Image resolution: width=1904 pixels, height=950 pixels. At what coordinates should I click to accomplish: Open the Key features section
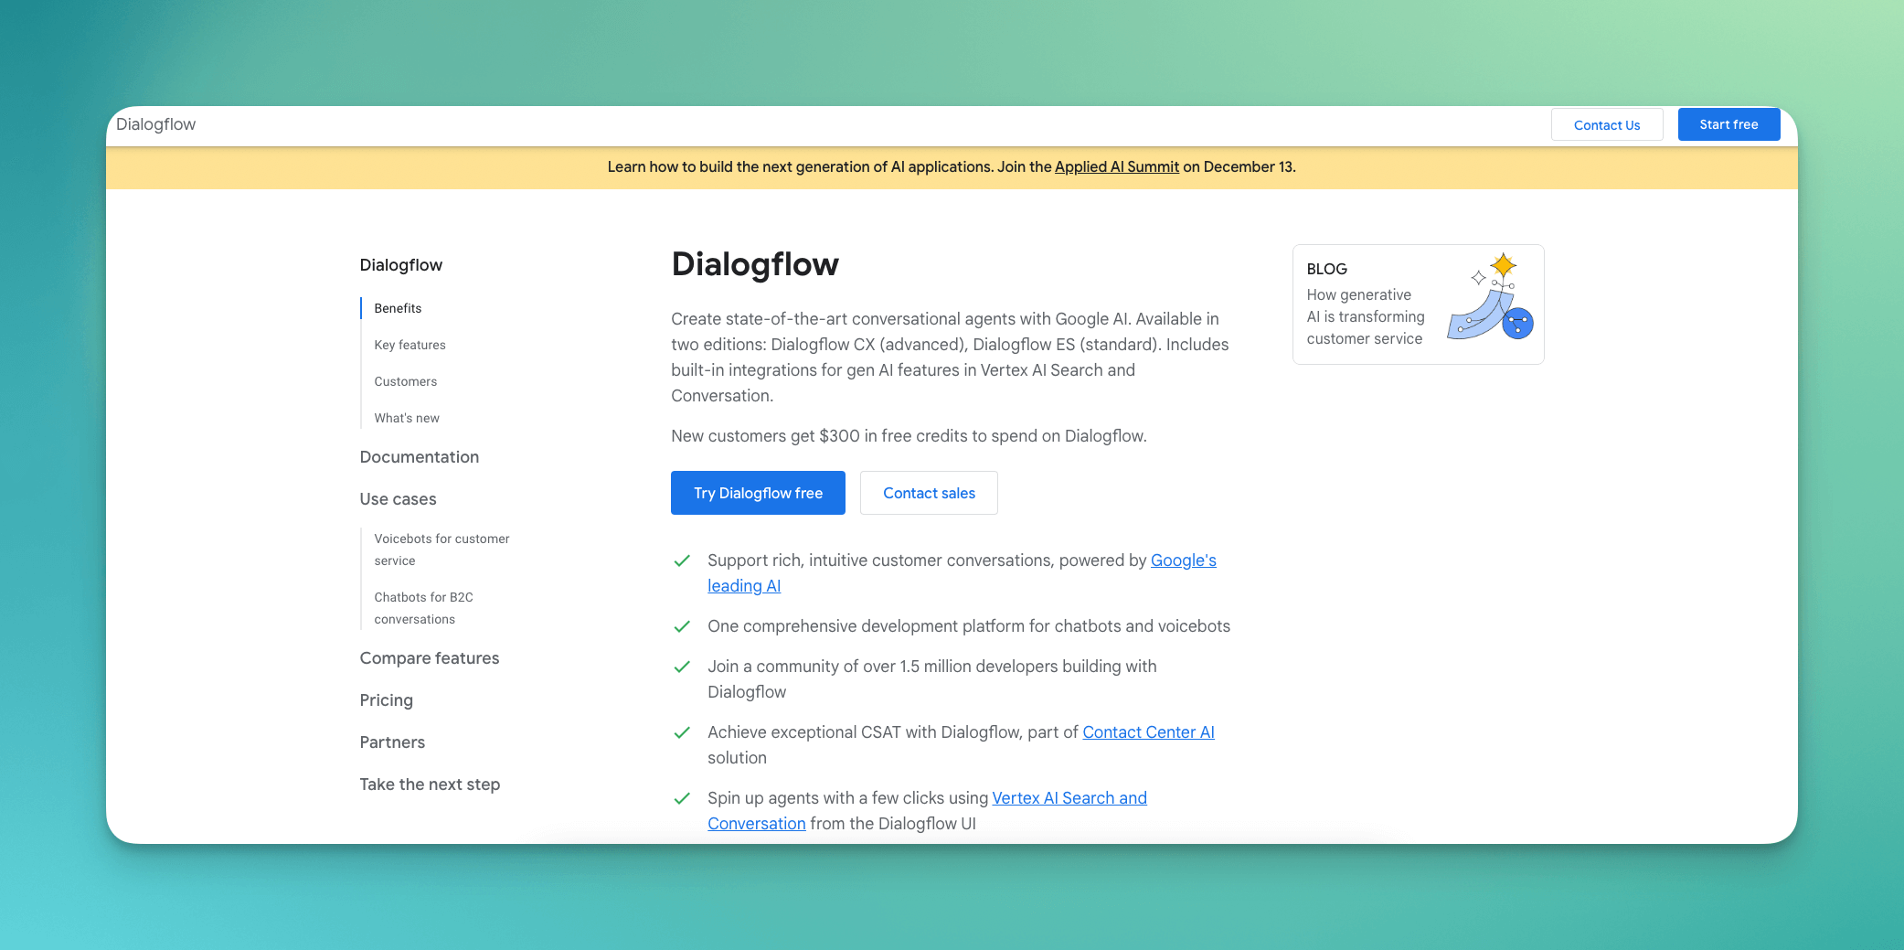click(410, 345)
